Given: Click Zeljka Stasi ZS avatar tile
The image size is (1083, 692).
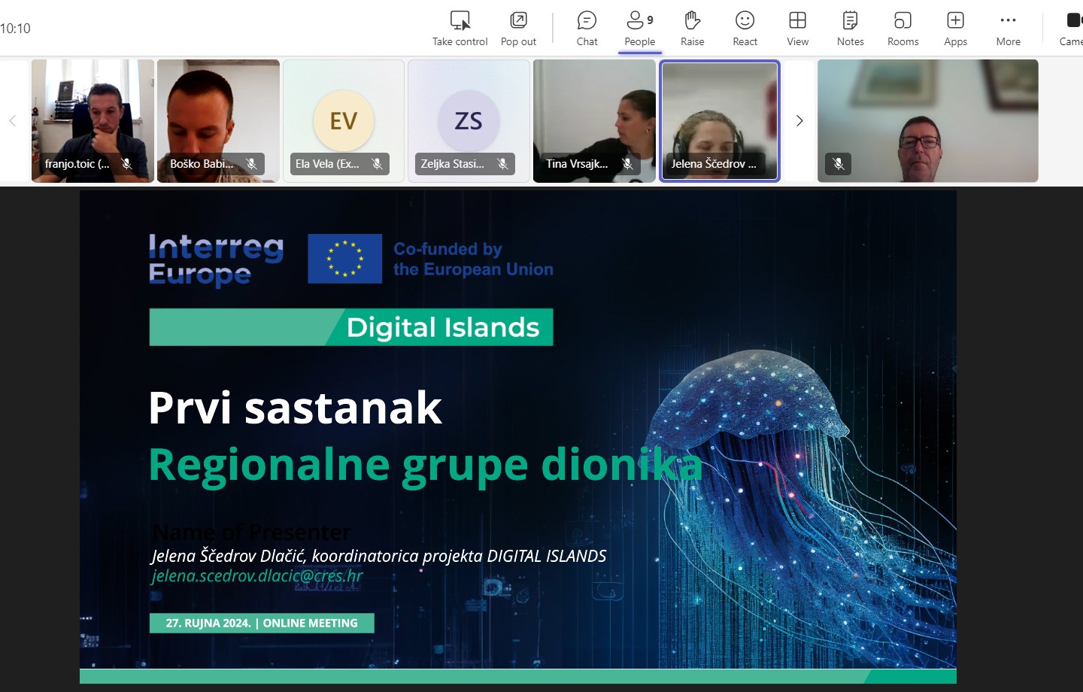Looking at the screenshot, I should [469, 120].
